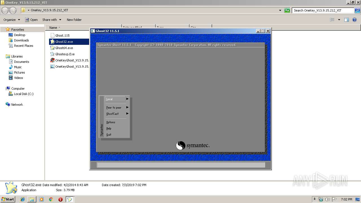Open Favorites in navigation pane
The height and width of the screenshot is (203, 361).
point(17,30)
